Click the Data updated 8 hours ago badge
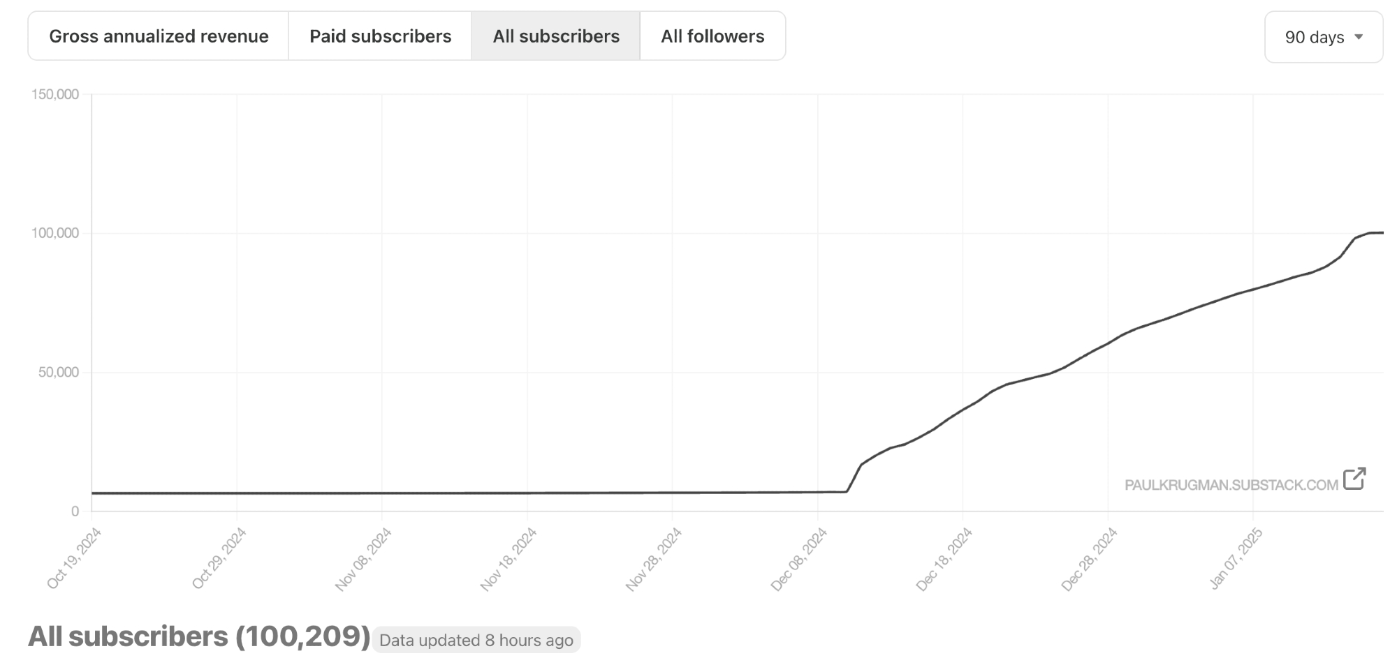 click(476, 640)
